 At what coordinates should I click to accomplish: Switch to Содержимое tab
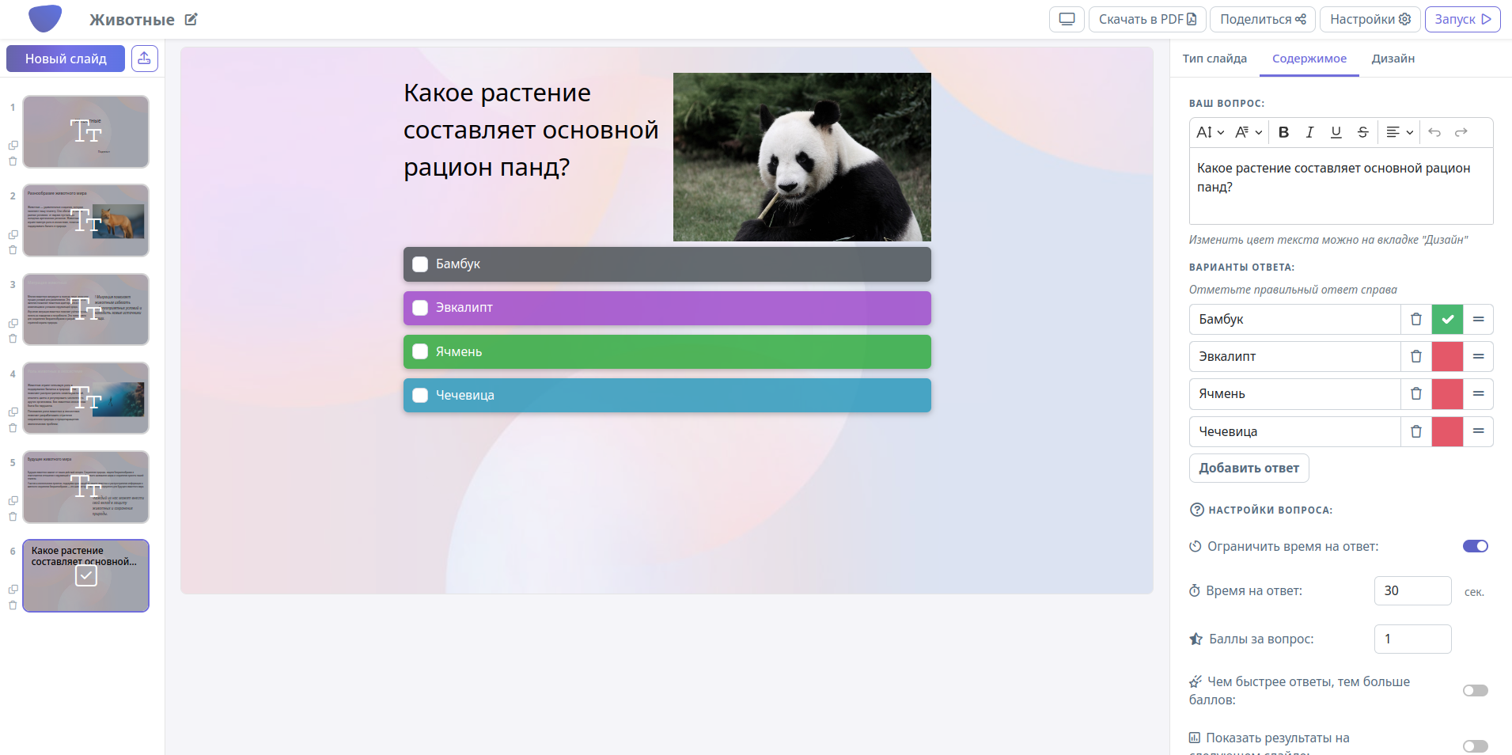point(1309,59)
